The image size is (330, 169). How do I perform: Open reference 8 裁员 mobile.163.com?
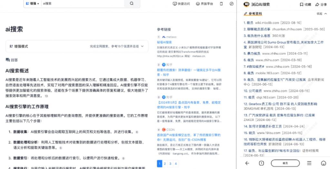click(273, 73)
